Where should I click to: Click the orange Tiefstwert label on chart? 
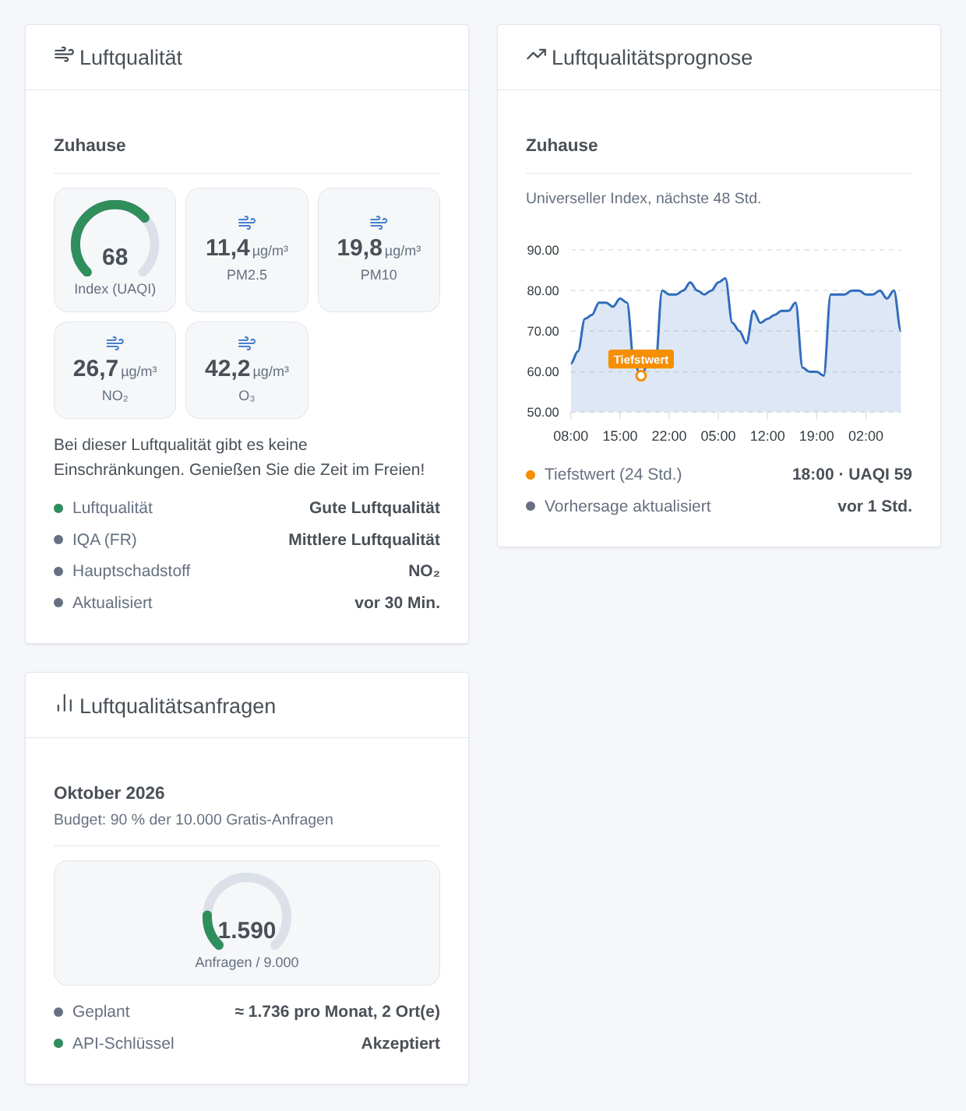tap(641, 359)
